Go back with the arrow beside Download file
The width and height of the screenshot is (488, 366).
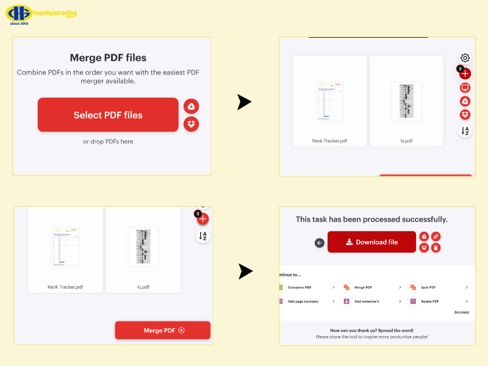click(319, 242)
